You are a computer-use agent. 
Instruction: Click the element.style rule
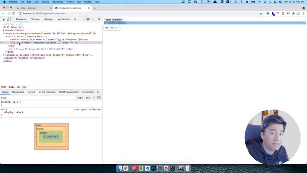tap(11, 102)
